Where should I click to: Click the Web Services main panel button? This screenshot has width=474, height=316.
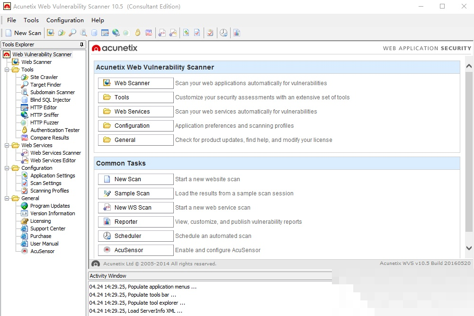[x=136, y=112]
